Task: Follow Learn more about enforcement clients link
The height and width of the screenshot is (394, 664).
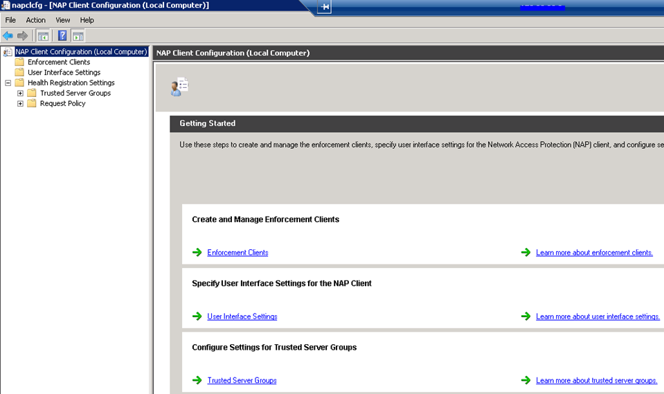Action: click(x=594, y=253)
